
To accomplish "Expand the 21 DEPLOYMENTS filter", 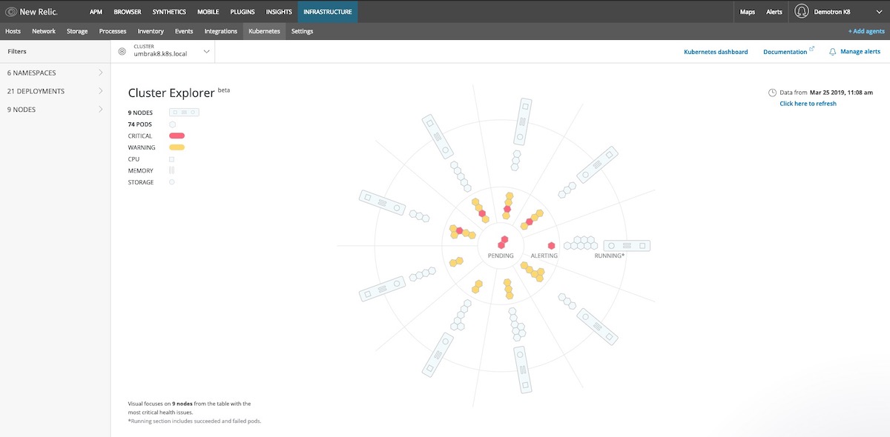I will pyautogui.click(x=55, y=91).
